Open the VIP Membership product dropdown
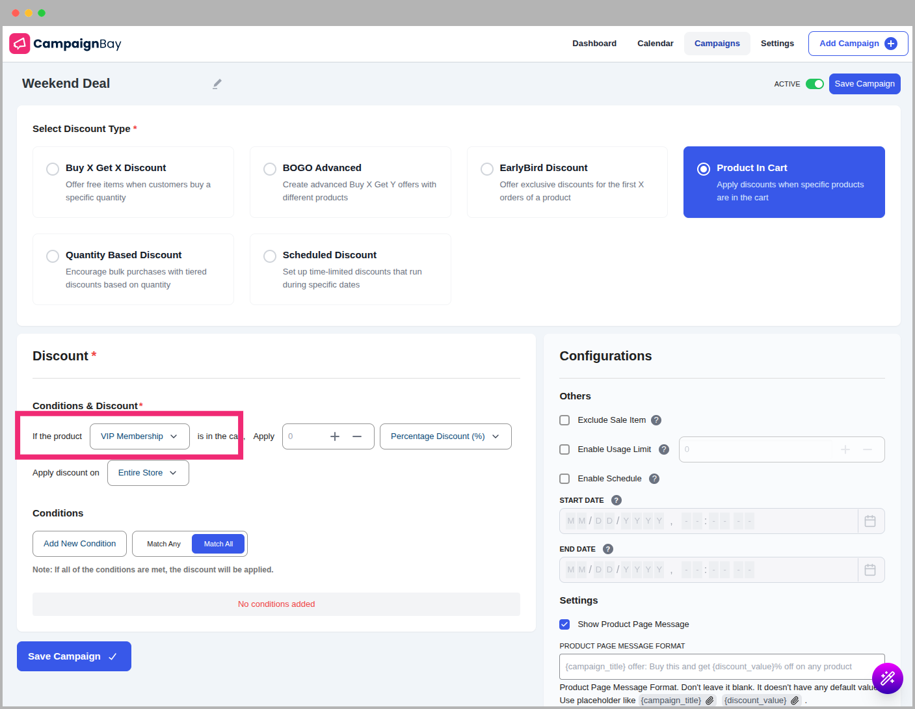 point(139,436)
